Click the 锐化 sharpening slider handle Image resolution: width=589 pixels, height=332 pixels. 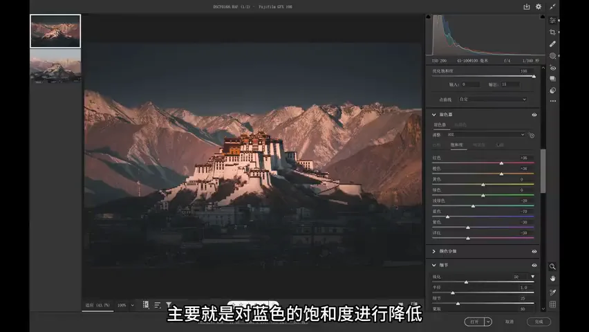[x=466, y=282]
